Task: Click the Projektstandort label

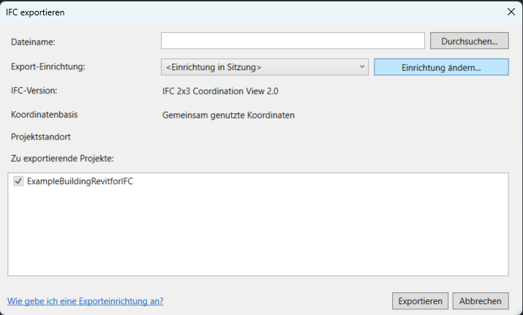Action: pos(41,137)
